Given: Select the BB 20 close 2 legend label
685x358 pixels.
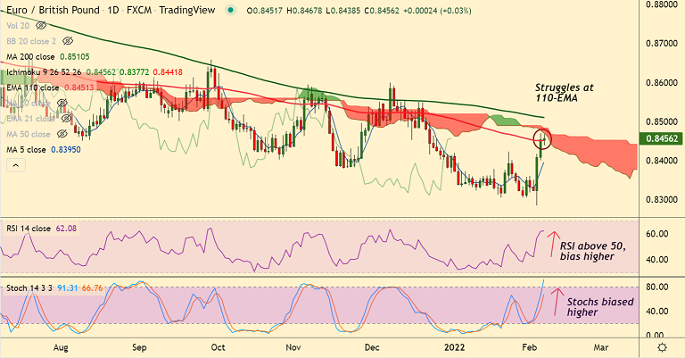Looking at the screenshot, I should (x=31, y=41).
